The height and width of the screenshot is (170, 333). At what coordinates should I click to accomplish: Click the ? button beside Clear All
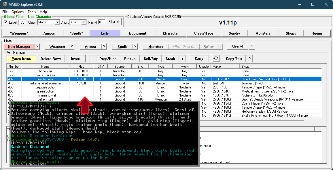click(x=252, y=46)
